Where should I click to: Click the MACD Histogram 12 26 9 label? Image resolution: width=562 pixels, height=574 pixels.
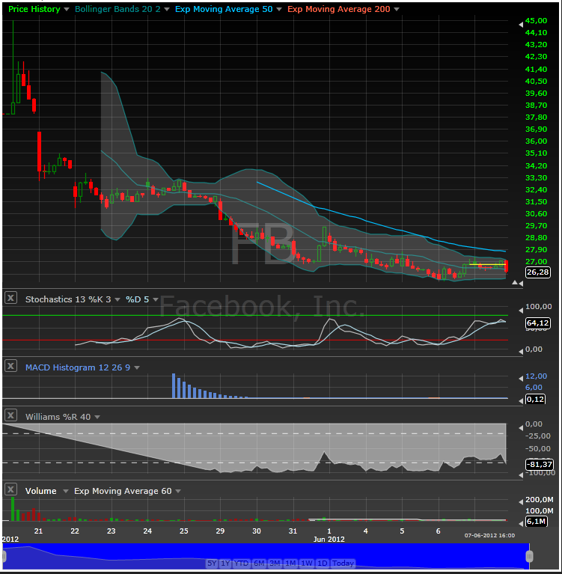point(78,367)
